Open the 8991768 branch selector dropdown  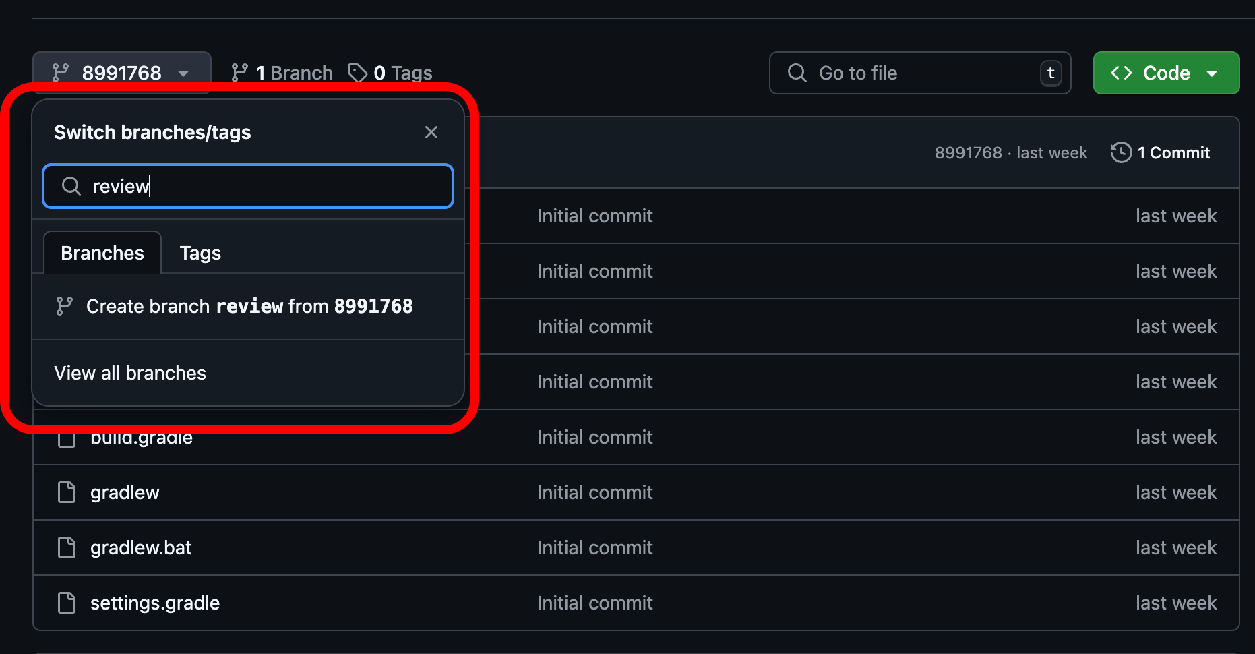click(x=122, y=72)
